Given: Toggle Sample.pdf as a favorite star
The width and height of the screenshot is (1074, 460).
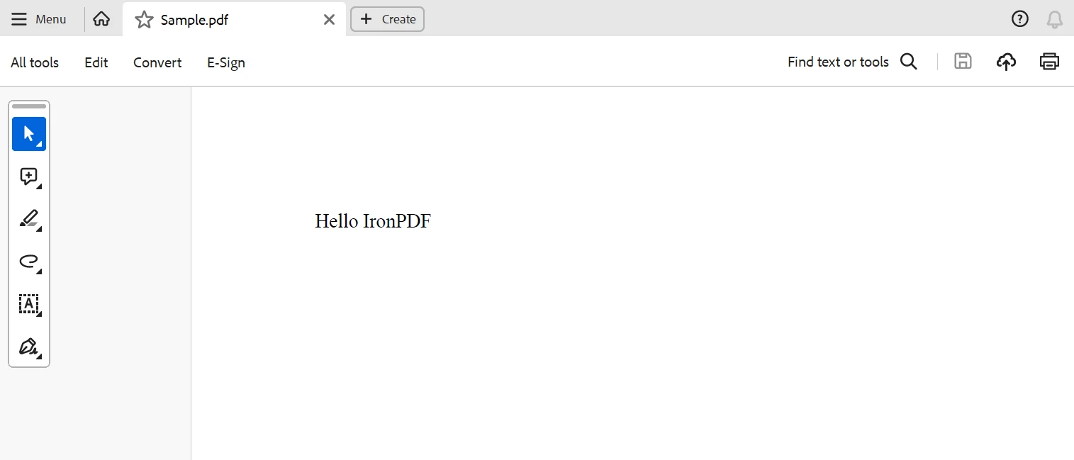Looking at the screenshot, I should (x=144, y=20).
